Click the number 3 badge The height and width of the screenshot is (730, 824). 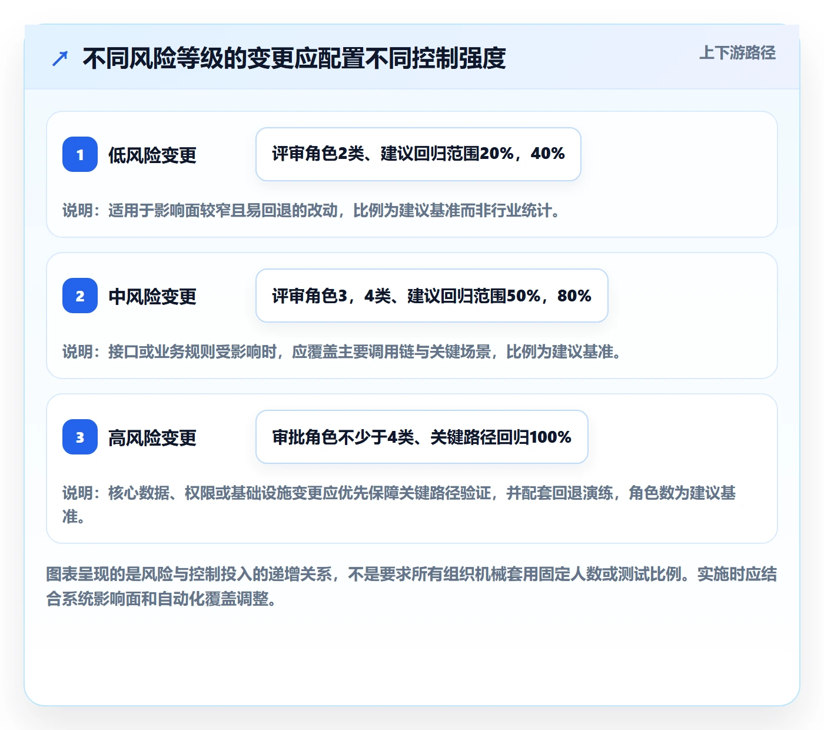click(x=80, y=437)
